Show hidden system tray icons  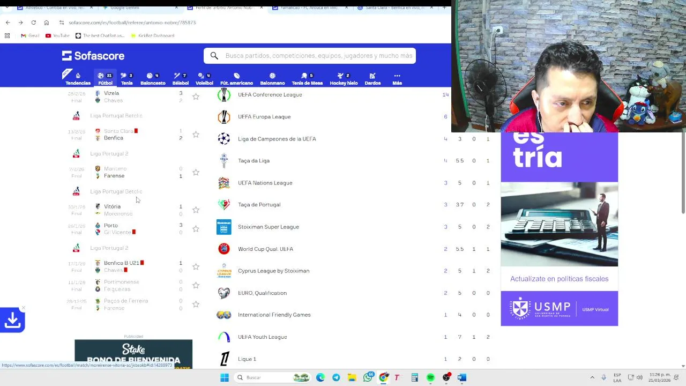pos(592,377)
